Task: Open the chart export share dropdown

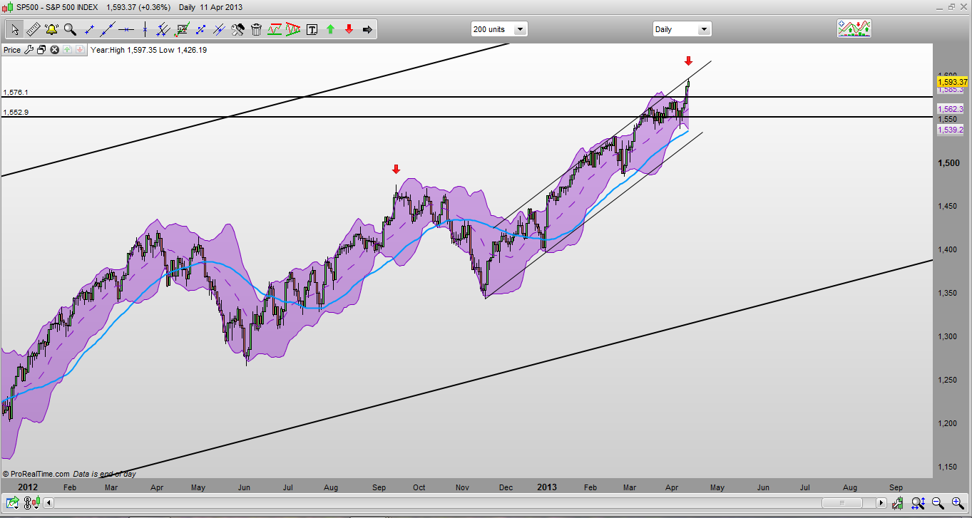Action: pyautogui.click(x=13, y=502)
